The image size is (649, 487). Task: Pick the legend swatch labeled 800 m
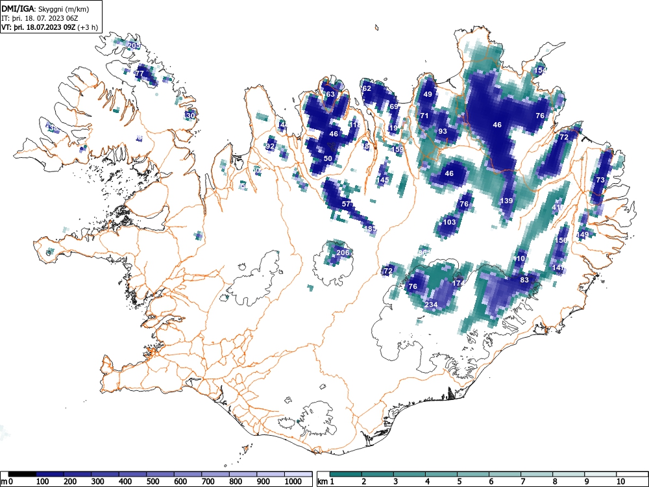point(243,474)
